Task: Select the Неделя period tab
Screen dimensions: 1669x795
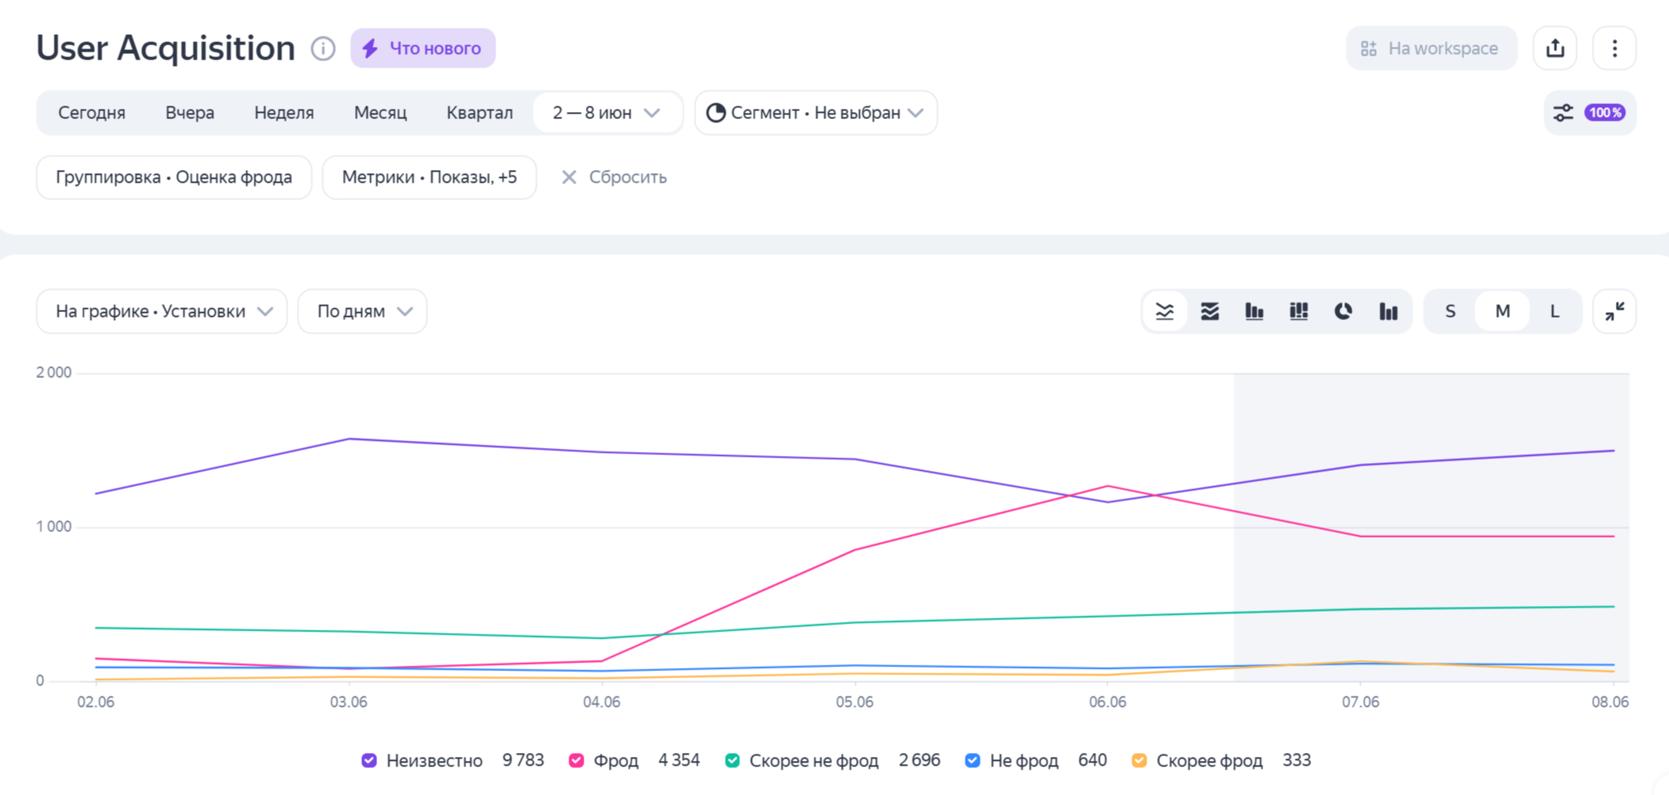Action: [x=283, y=113]
